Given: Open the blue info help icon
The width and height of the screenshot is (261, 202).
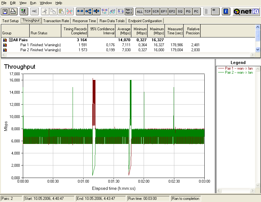Looking at the screenshot, I should coord(226,12).
